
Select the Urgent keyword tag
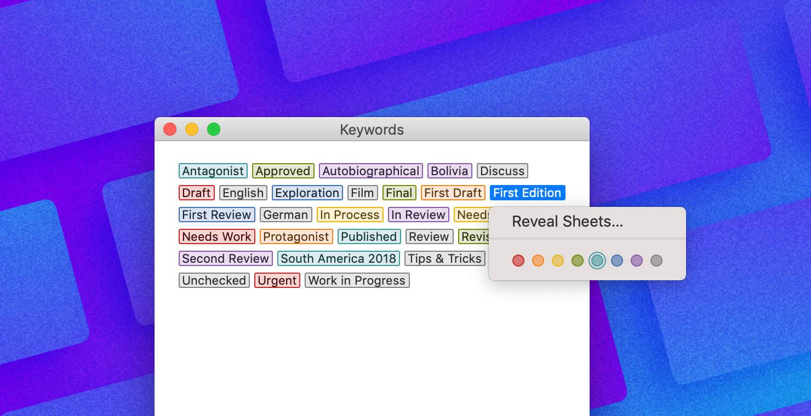(x=277, y=280)
